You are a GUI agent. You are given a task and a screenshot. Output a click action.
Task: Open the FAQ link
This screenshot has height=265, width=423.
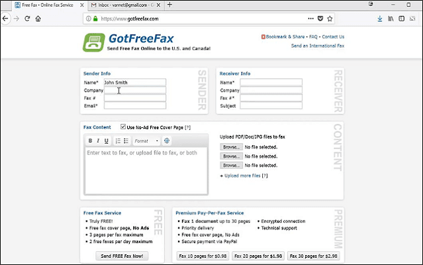pyautogui.click(x=313, y=36)
